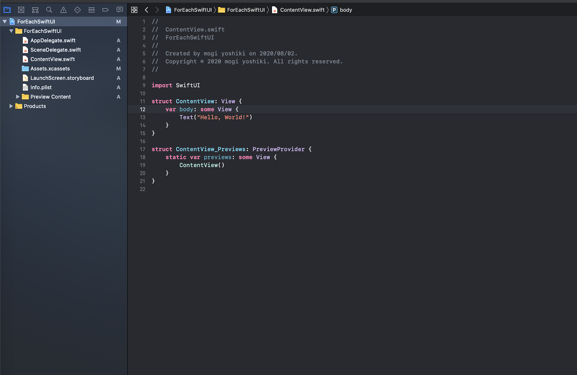577x375 pixels.
Task: Click the import SwiftUI statement
Action: tap(176, 85)
